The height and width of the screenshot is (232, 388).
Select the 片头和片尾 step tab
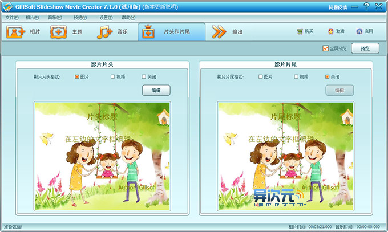172,32
